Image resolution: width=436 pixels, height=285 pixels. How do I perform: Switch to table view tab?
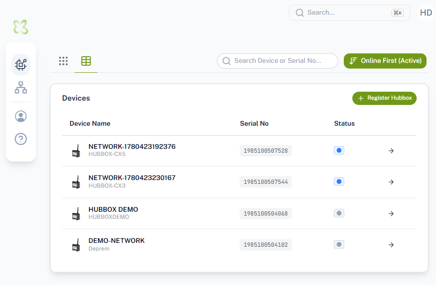pos(86,61)
